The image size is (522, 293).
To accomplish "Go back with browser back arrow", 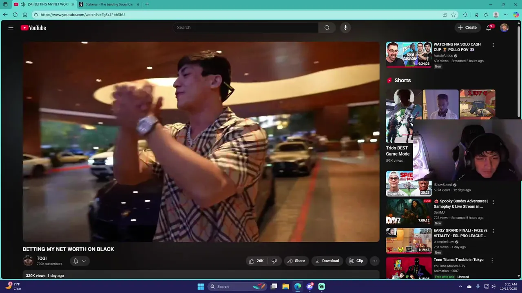I will point(5,15).
